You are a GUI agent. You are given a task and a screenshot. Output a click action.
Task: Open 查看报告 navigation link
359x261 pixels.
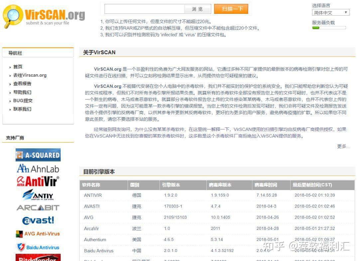[x=22, y=84]
